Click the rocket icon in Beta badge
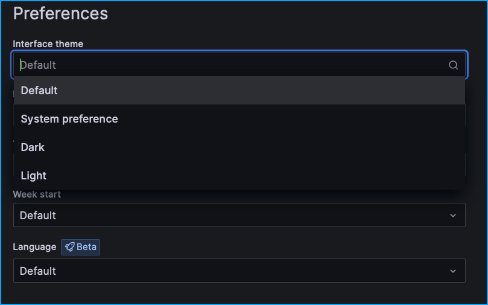The width and height of the screenshot is (488, 305). 70,247
